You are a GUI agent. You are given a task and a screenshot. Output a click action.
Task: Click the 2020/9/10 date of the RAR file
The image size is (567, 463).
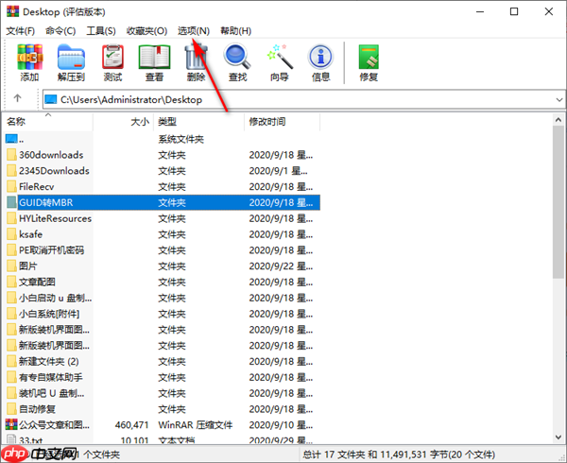pos(281,425)
